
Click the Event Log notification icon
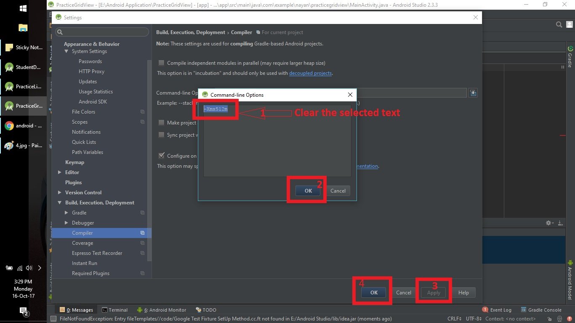(x=485, y=310)
